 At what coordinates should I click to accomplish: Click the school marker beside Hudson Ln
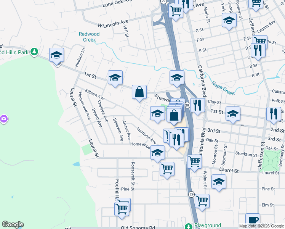click(56, 55)
